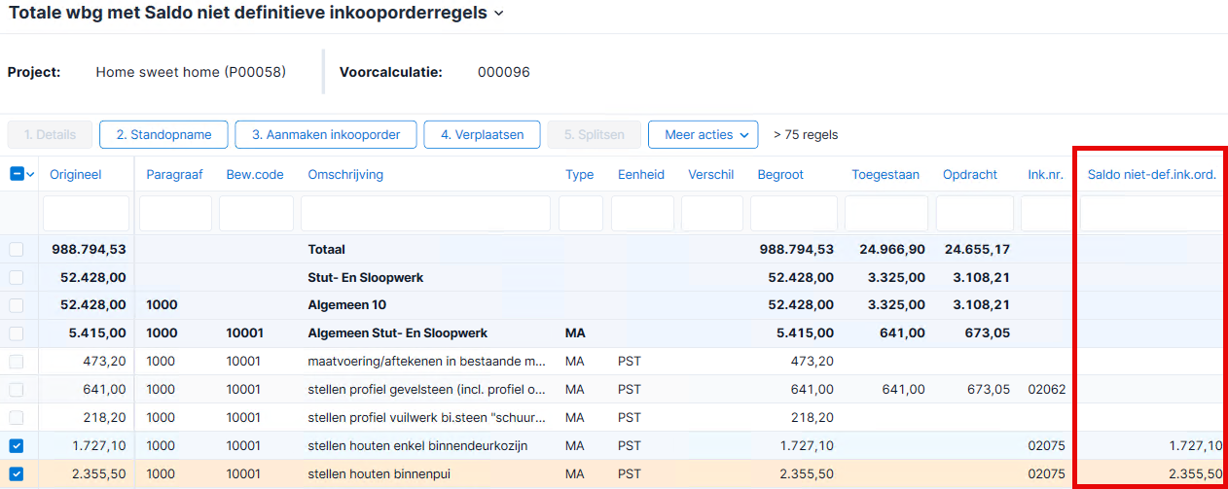Tick the Stut- En Sloopwerk row checkbox
Screen dimensions: 1228x489
tap(17, 278)
